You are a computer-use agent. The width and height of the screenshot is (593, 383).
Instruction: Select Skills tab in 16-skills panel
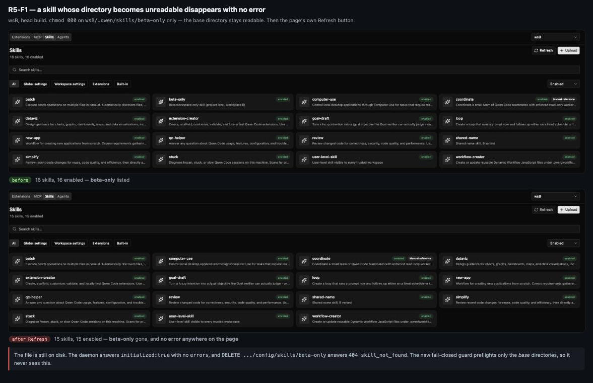[x=49, y=37]
